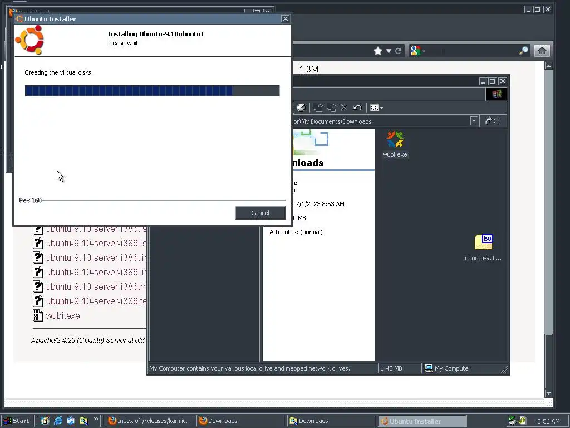The image size is (570, 428).
Task: Click the wubi.exe link in Firefox listing
Action: coord(63,315)
